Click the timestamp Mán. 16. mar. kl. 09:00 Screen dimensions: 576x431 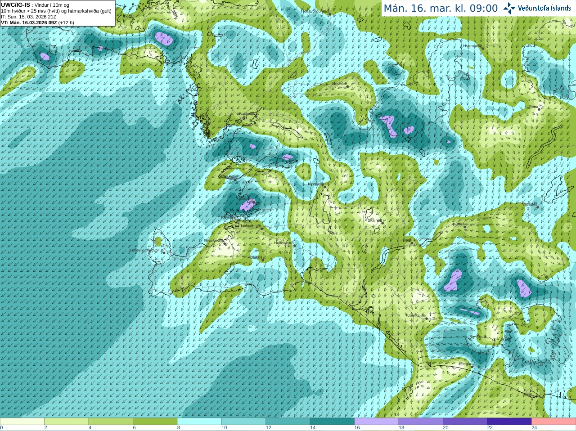pos(441,9)
